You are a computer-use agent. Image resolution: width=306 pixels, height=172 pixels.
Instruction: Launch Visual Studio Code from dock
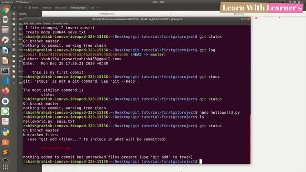[5, 81]
